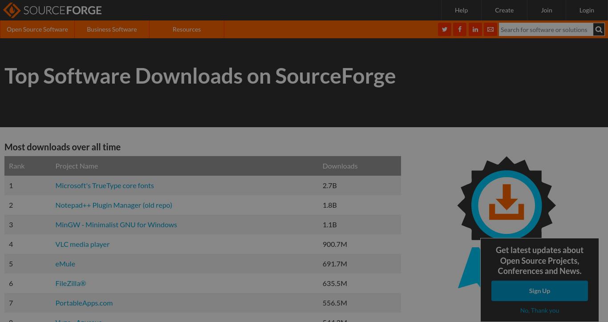Click the Sign Up button
The height and width of the screenshot is (322, 608).
click(539, 291)
